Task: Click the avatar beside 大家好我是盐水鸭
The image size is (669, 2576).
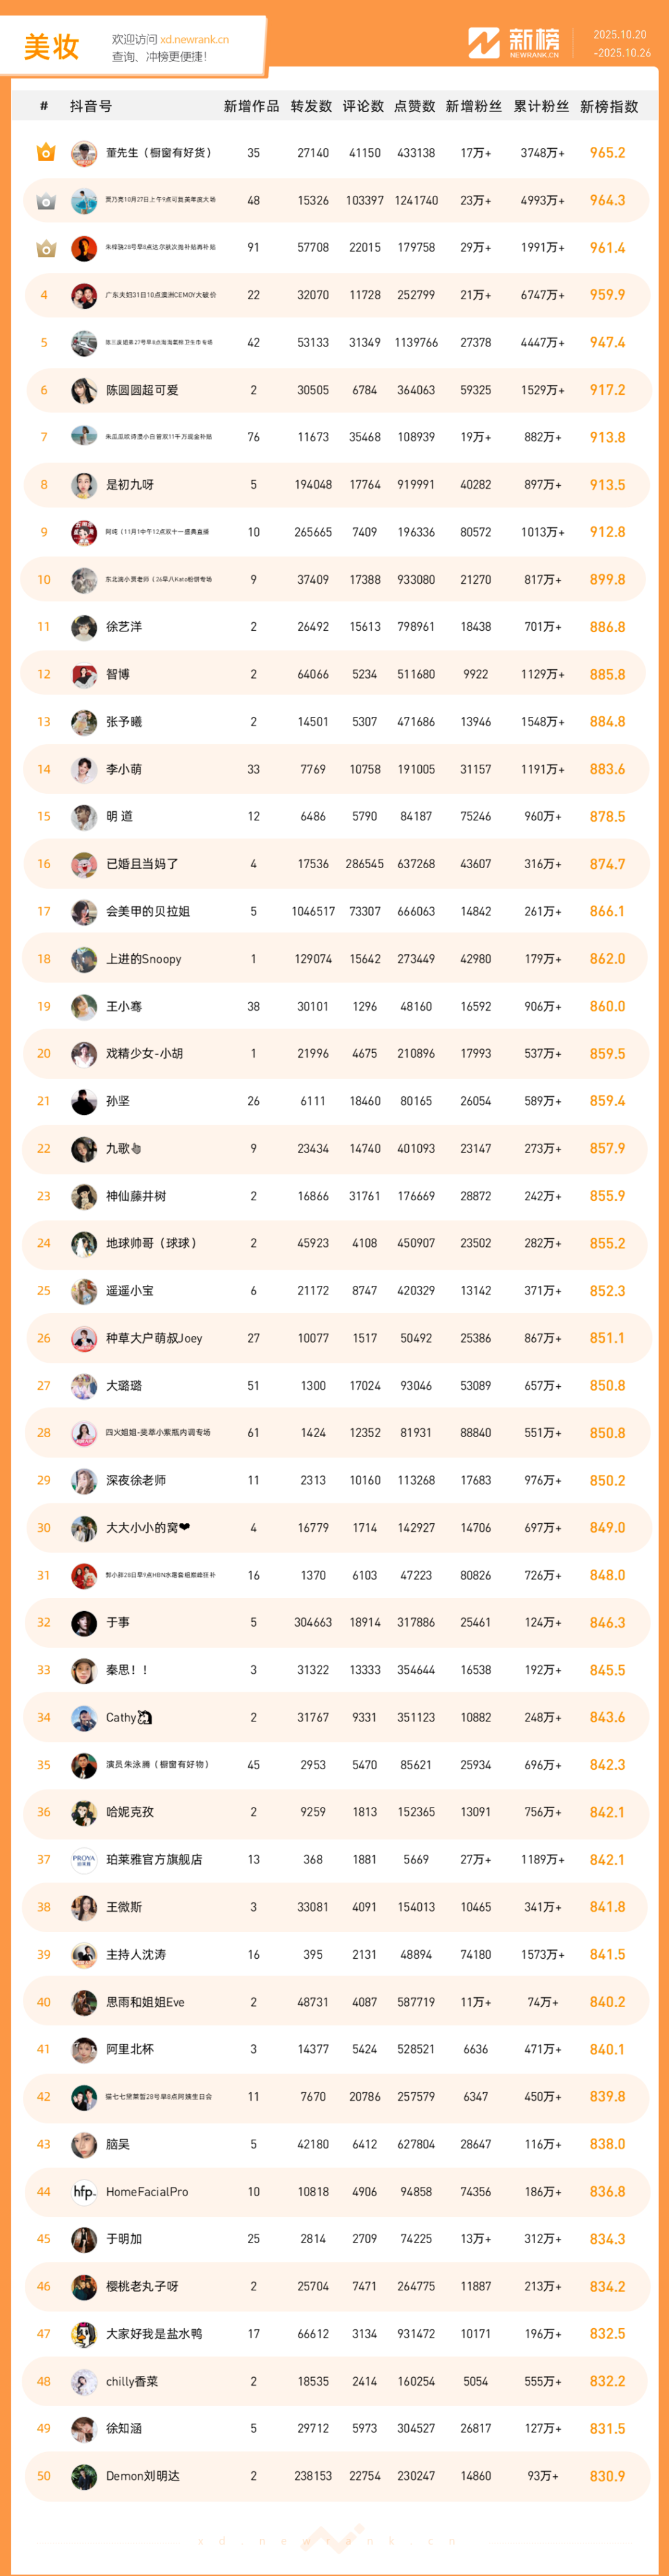Action: 84,2334
